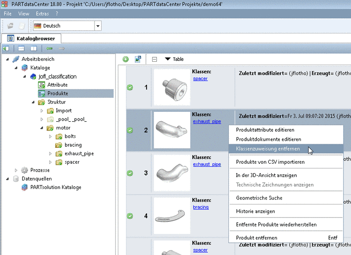The width and height of the screenshot is (351, 255).
Task: Open the Deutsch language dropdown arrow
Action: coord(98,26)
